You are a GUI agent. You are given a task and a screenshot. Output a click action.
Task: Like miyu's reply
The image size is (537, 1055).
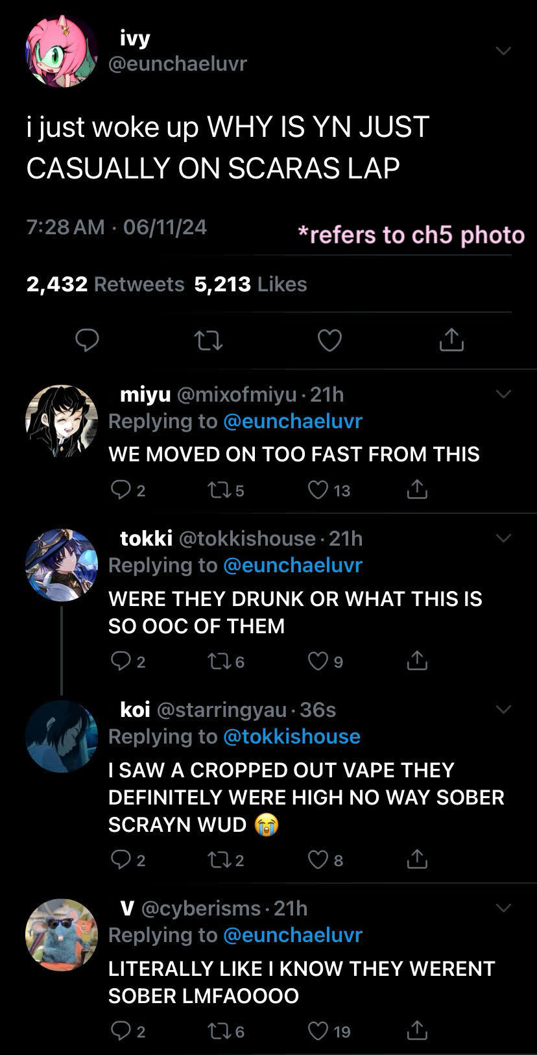[318, 490]
